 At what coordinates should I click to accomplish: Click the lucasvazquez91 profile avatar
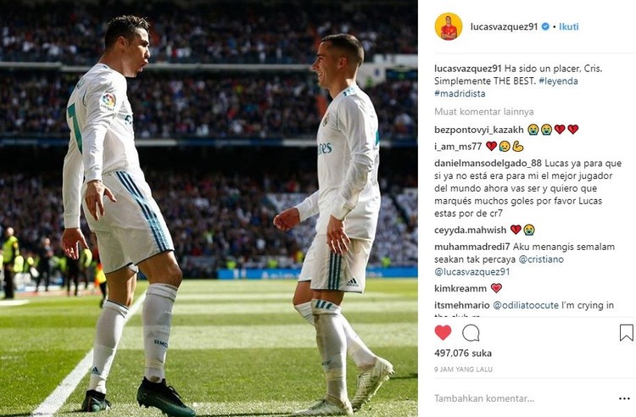[449, 27]
